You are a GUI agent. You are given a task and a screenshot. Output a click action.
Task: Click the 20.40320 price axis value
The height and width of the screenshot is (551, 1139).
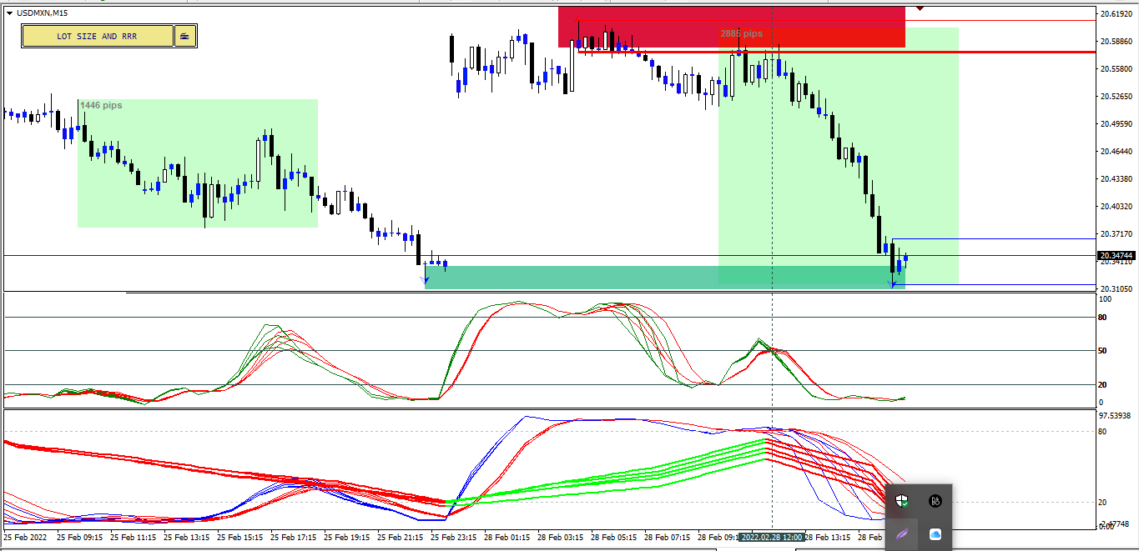(x=1116, y=207)
